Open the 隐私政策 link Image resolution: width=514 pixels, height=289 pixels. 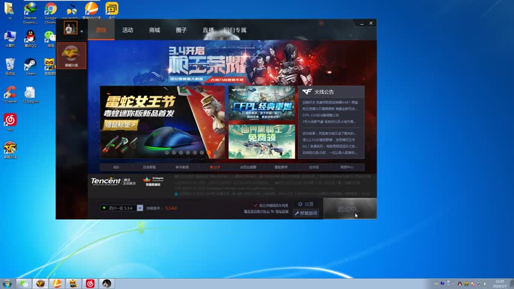pyautogui.click(x=282, y=212)
